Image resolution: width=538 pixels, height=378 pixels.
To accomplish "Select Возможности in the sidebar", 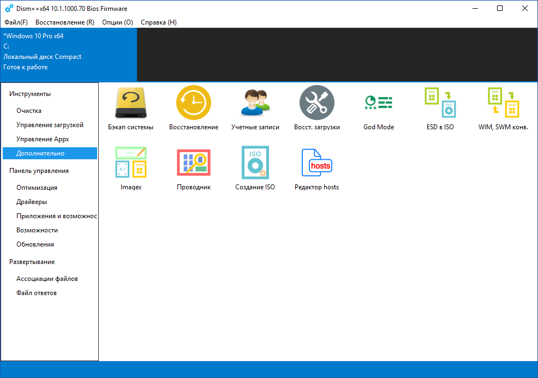I will (x=50, y=230).
